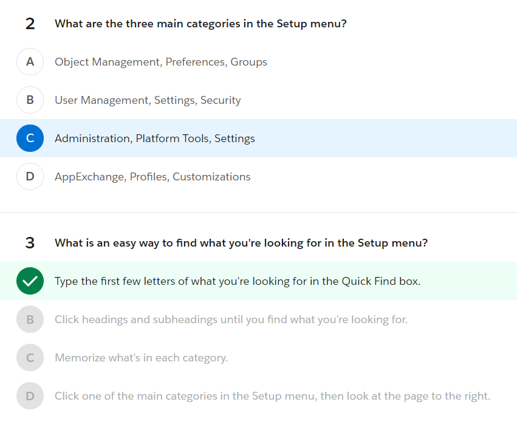
Task: Choose 'User Management, Settings, Security' answer text
Action: (x=148, y=100)
